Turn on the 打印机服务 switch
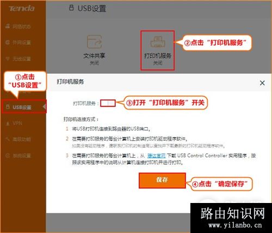Image resolution: width=272 pixels, height=233 pixels. [x=108, y=103]
